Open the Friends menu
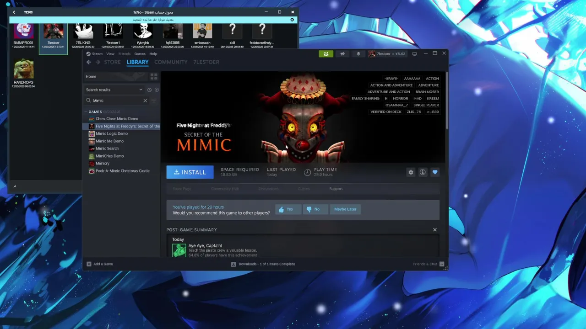Screen dimensions: 586x329 pyautogui.click(x=125, y=54)
